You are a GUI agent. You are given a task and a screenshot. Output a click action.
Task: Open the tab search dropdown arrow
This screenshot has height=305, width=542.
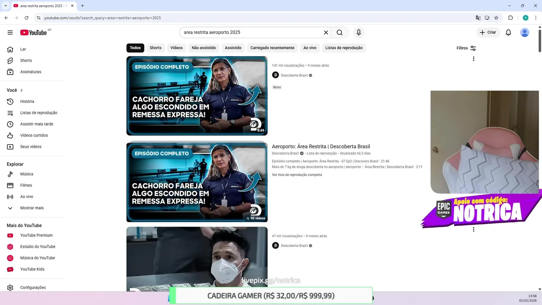(x=6, y=6)
